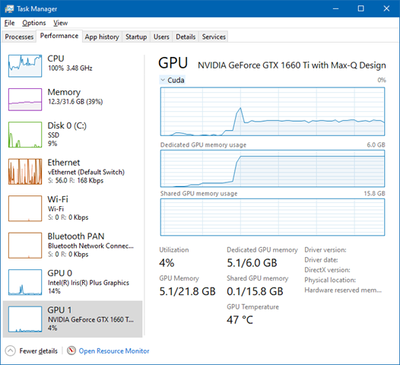Click the Fewer details up-arrow icon
This screenshot has height=365, width=400.
10,351
